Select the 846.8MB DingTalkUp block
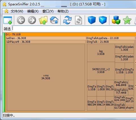Viewport: 136px width, 120px height. pos(121,84)
